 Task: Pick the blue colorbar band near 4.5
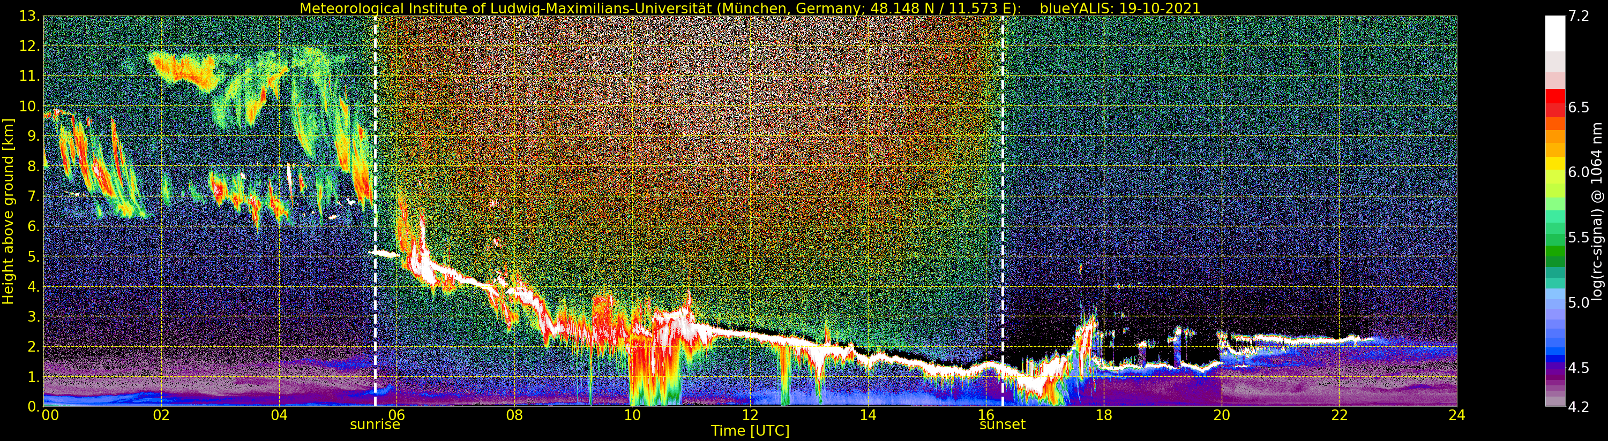tap(1555, 362)
